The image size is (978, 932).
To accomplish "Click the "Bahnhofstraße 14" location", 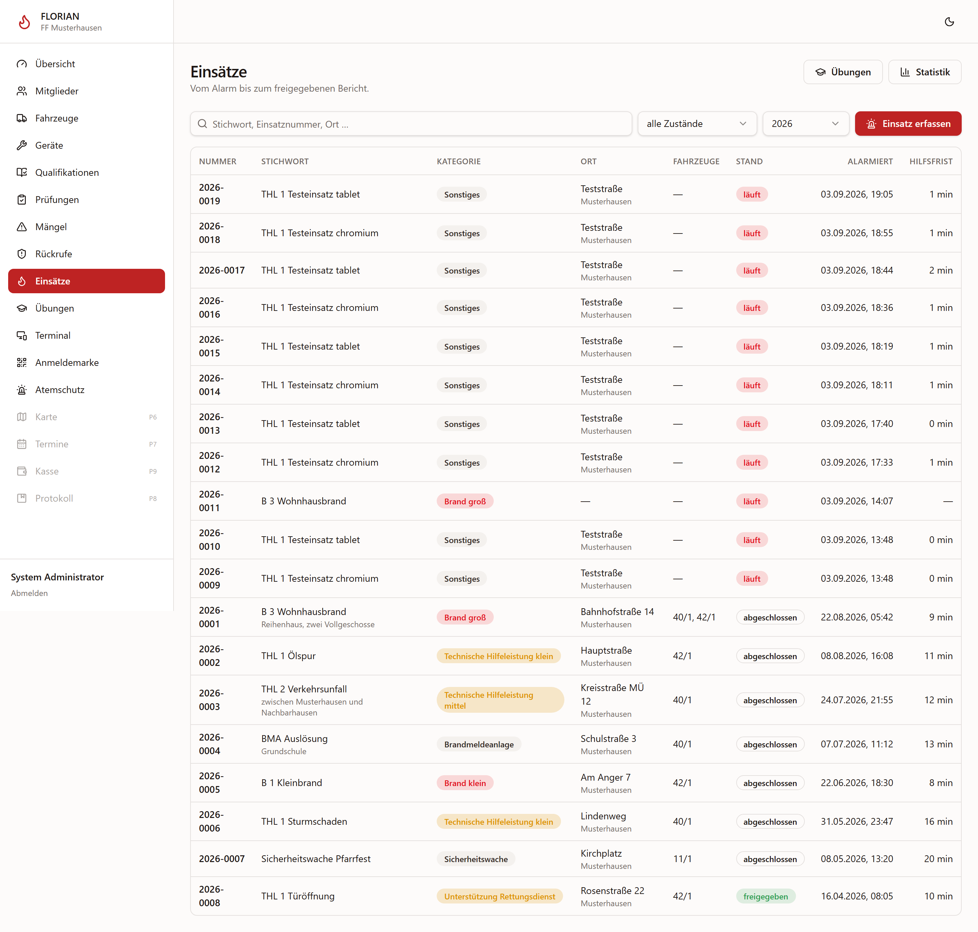I will click(617, 612).
